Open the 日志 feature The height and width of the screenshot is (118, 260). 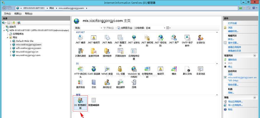tap(94, 84)
